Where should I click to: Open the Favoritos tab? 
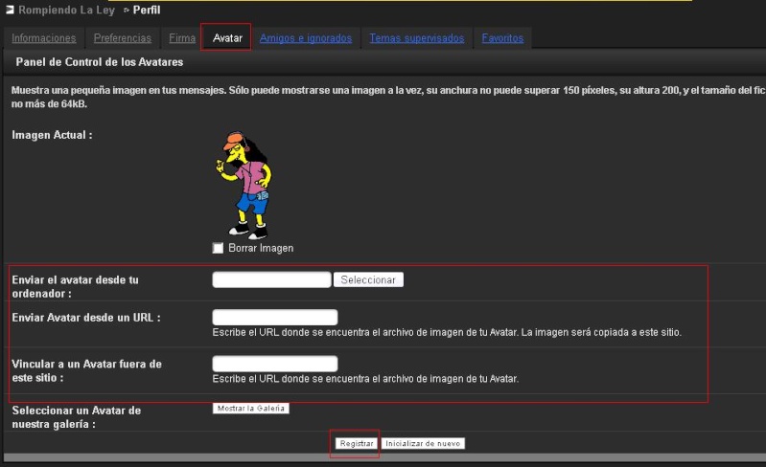[x=502, y=38]
